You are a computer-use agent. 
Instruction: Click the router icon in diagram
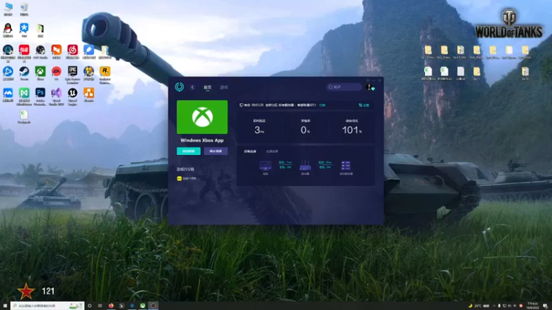(x=305, y=165)
